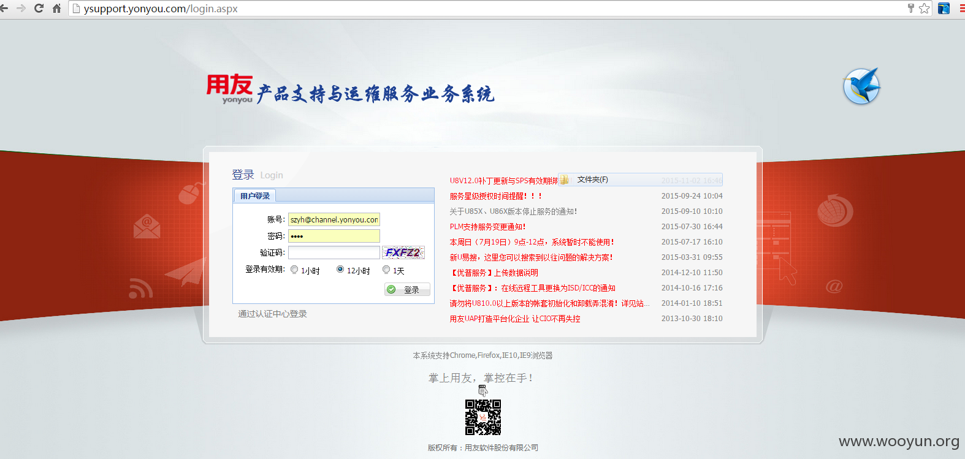
Task: Click the date 2015-07-17 16:10
Action: click(692, 242)
